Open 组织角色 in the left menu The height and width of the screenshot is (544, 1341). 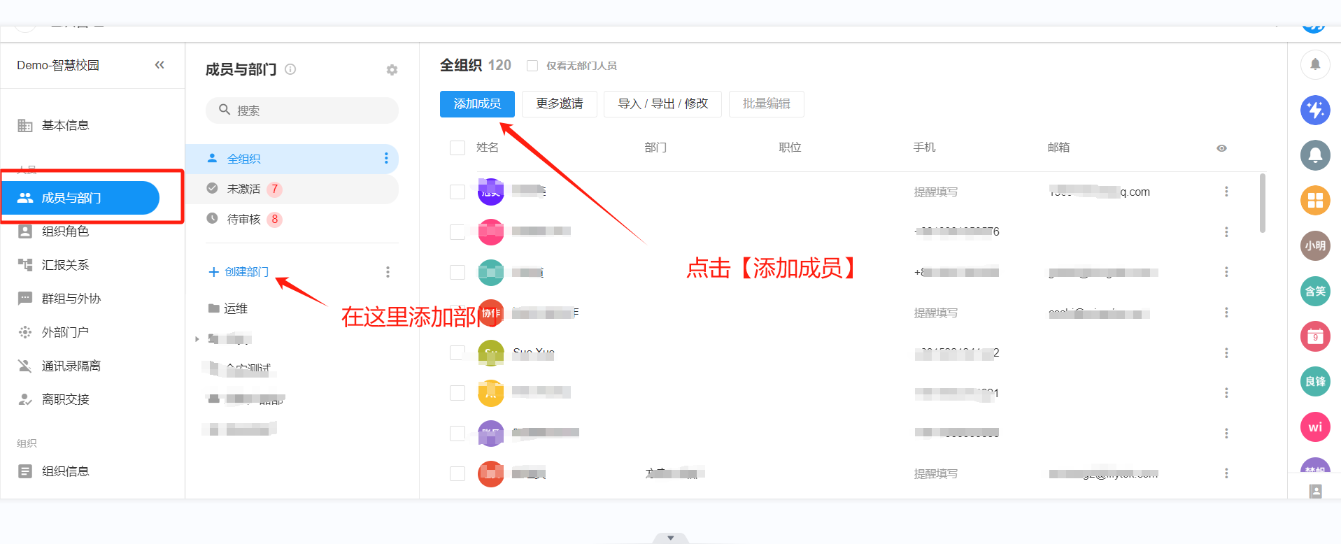(x=65, y=231)
